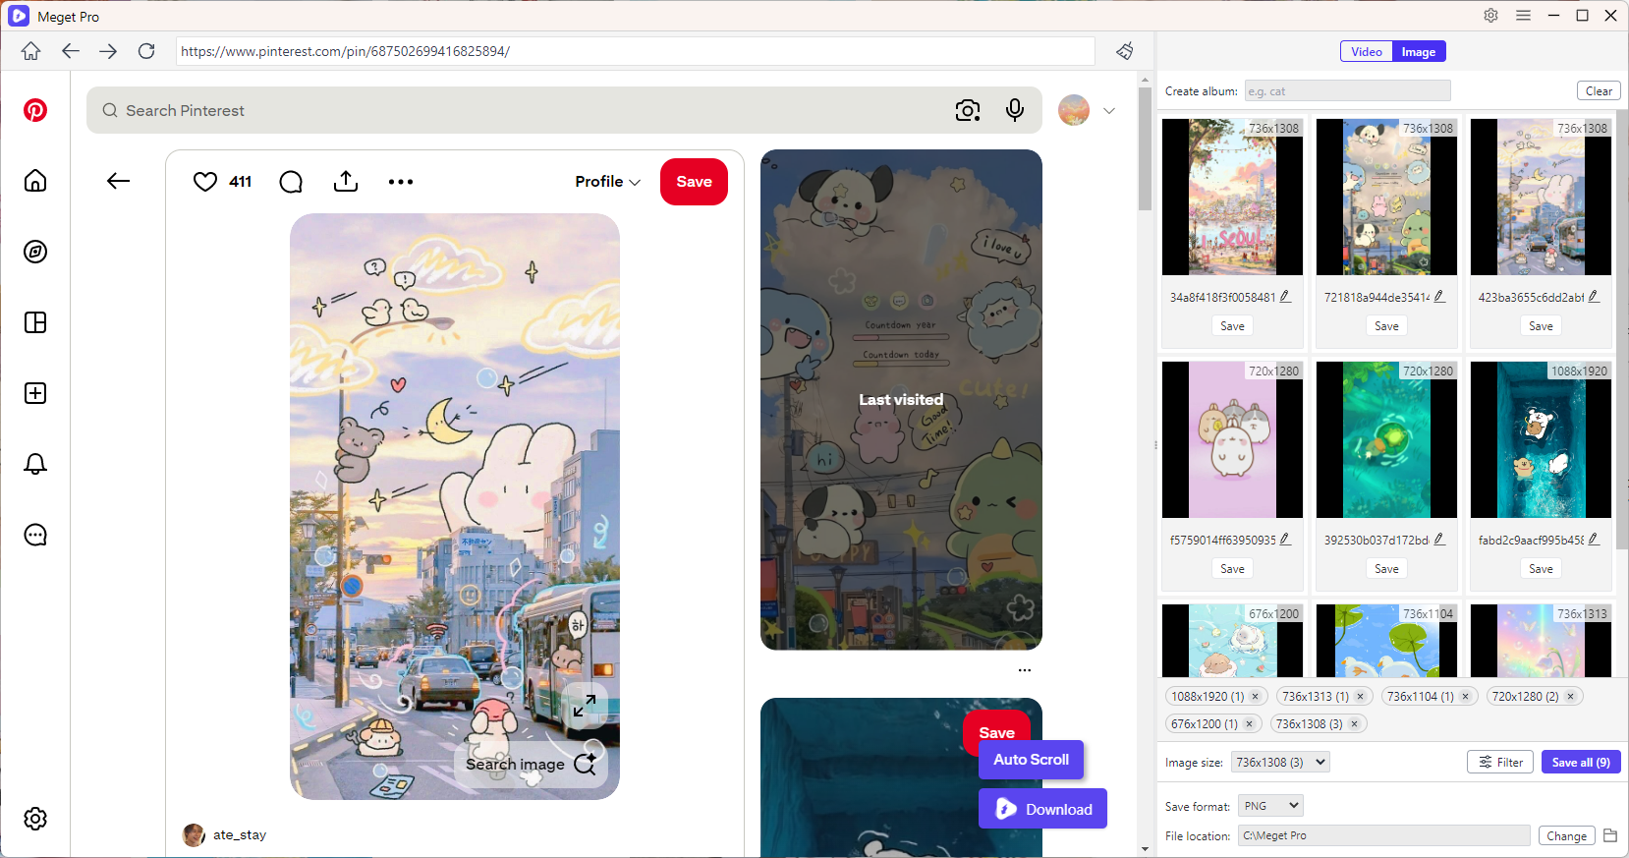Open the pin comments bubble icon
This screenshot has height=858, width=1629.
point(291,182)
